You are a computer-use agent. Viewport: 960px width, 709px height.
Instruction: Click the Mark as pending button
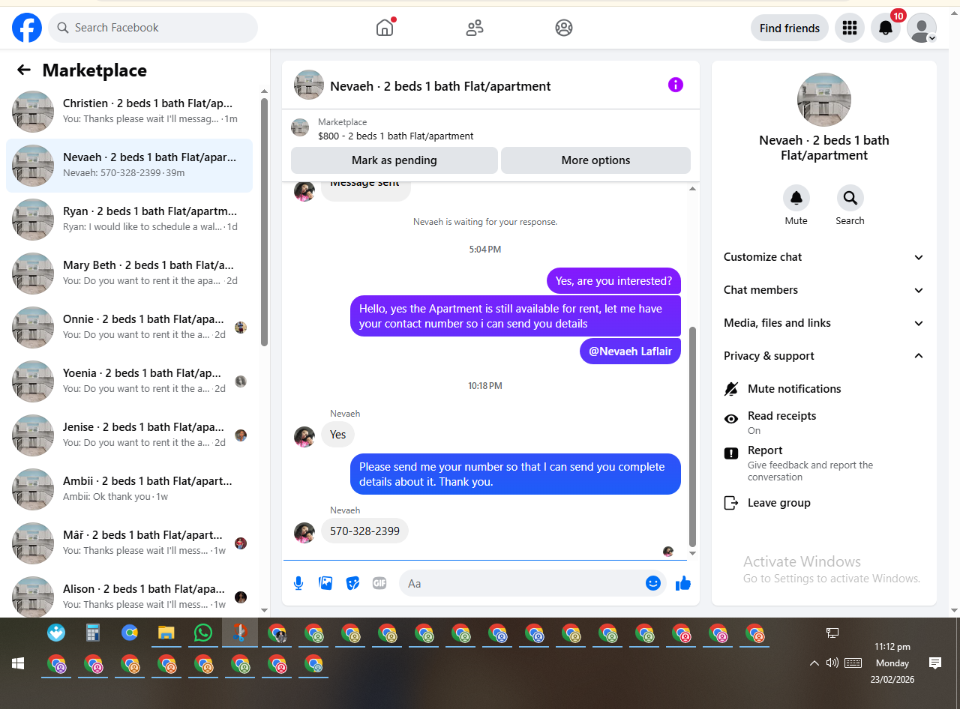tap(394, 160)
